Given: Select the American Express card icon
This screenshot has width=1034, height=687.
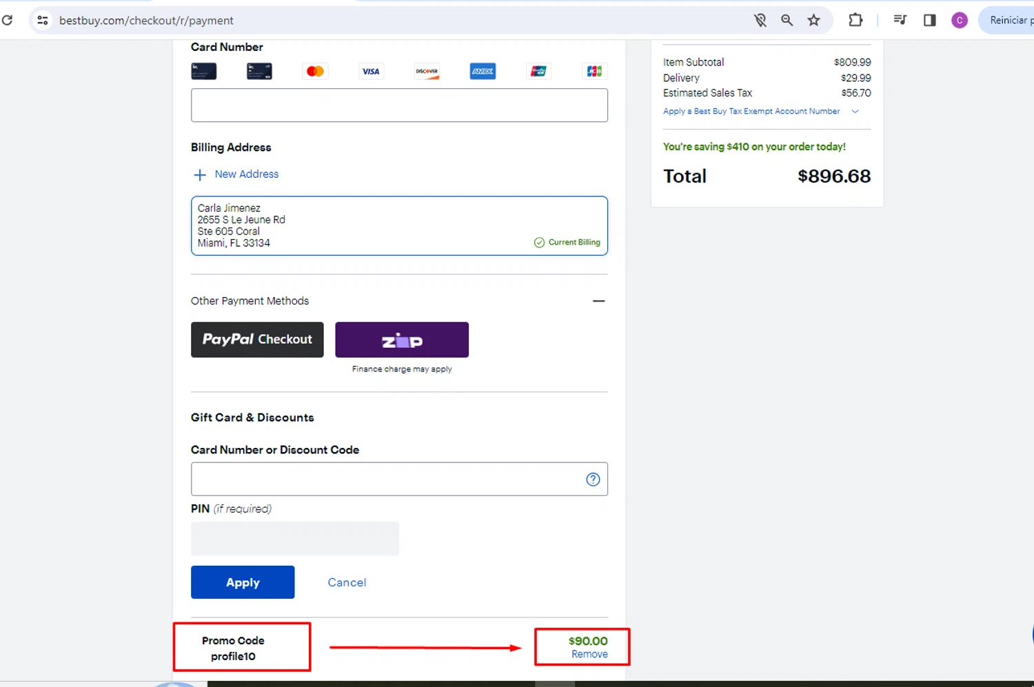Looking at the screenshot, I should 483,71.
